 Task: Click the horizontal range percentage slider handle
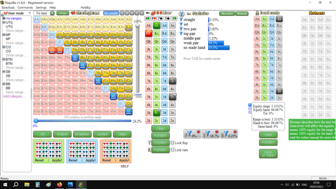click(x=36, y=121)
